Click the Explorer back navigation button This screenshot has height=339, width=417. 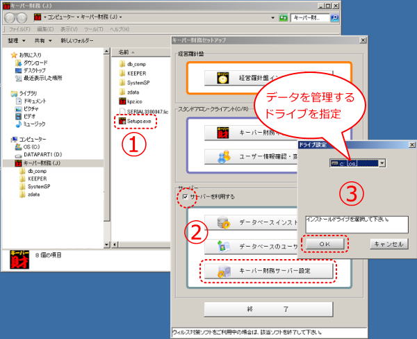click(x=10, y=18)
